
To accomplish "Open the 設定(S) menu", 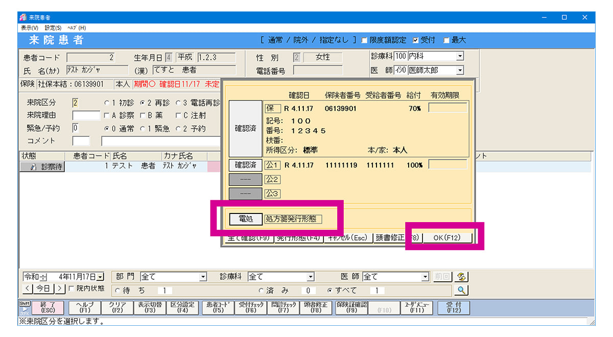I will click(53, 28).
